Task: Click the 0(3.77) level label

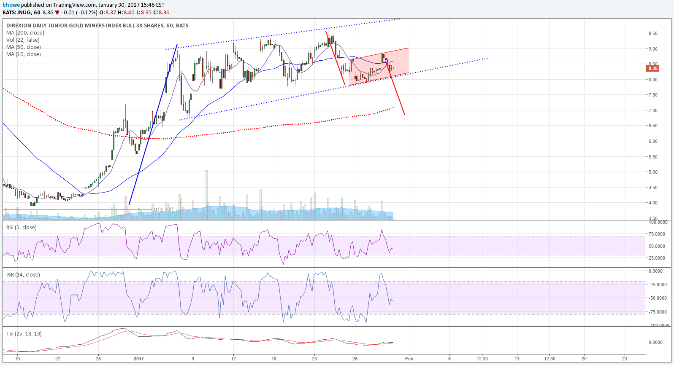Action: click(x=164, y=209)
